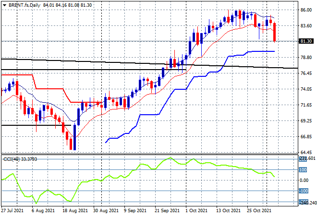Select the 1 Oct 2021 date label
This screenshot has height=216, width=317.
196,211
